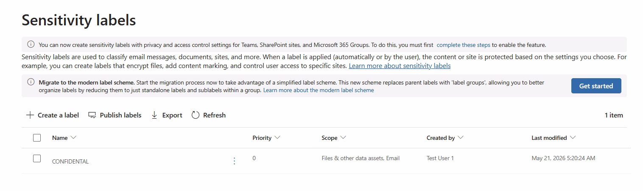Click the priority value 0 cell

pos(254,158)
